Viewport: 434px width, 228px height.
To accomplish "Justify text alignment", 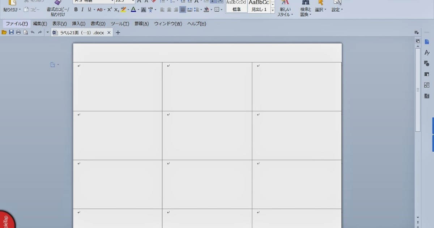I will [183, 10].
